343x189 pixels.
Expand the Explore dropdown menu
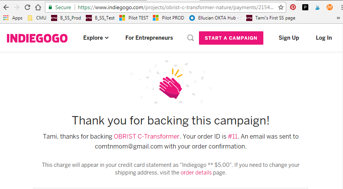click(x=96, y=38)
